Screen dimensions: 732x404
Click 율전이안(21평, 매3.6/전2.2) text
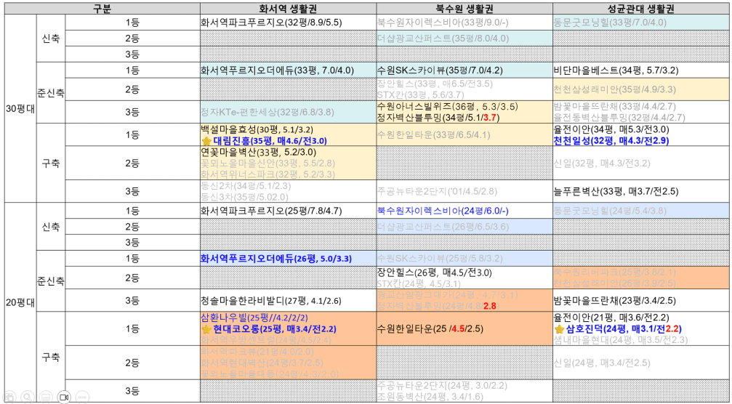611,318
